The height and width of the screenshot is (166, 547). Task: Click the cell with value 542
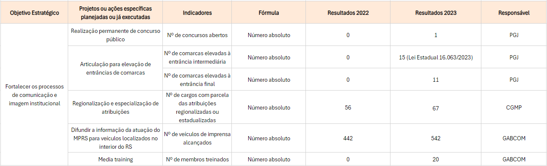435,139
